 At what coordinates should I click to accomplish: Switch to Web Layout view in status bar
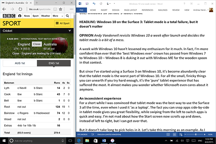(x=181, y=135)
